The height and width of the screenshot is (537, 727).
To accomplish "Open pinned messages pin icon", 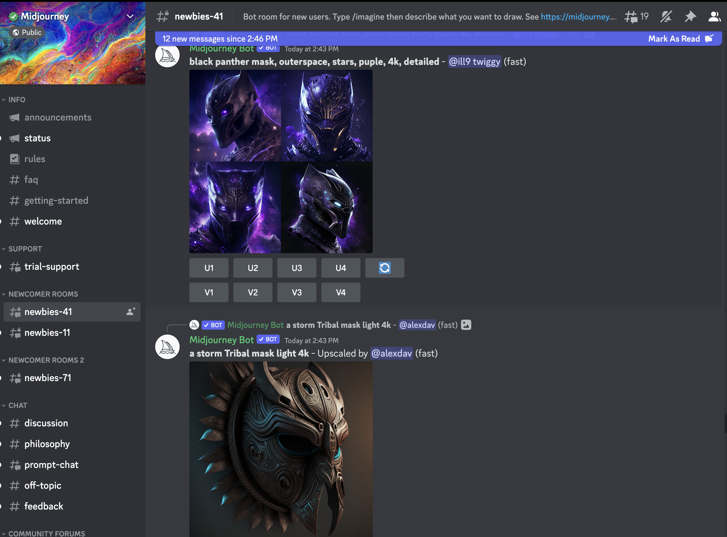I will pos(690,17).
